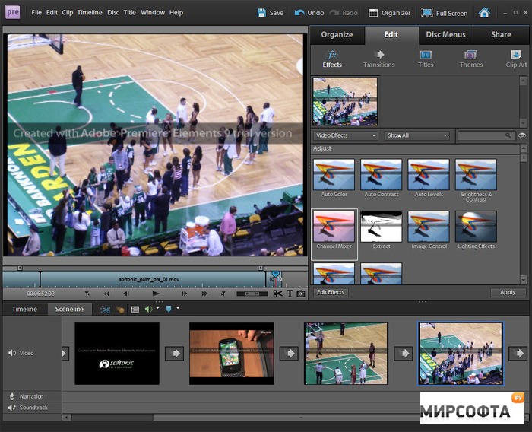Click the Smart Trim scissors icon
The height and width of the screenshot is (432, 532).
click(x=106, y=310)
